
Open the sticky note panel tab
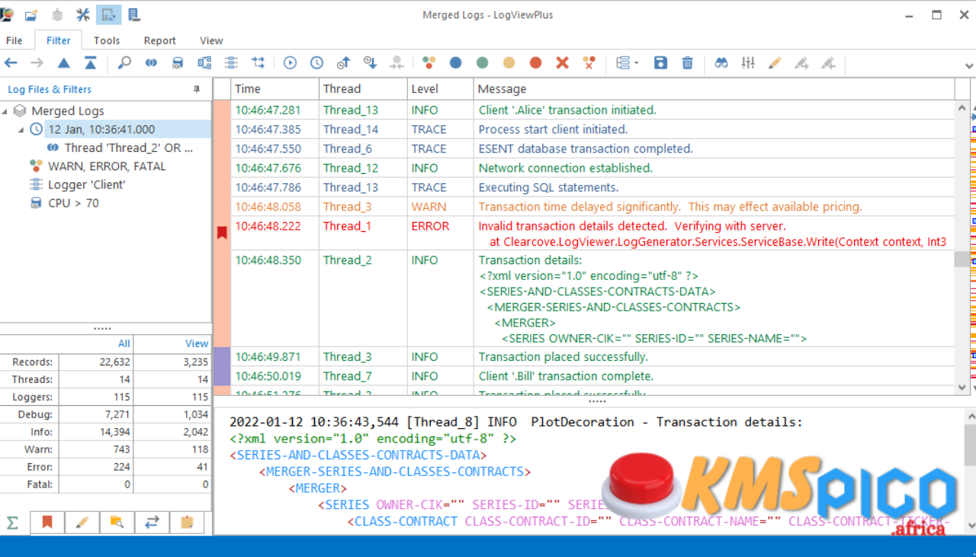point(187,523)
